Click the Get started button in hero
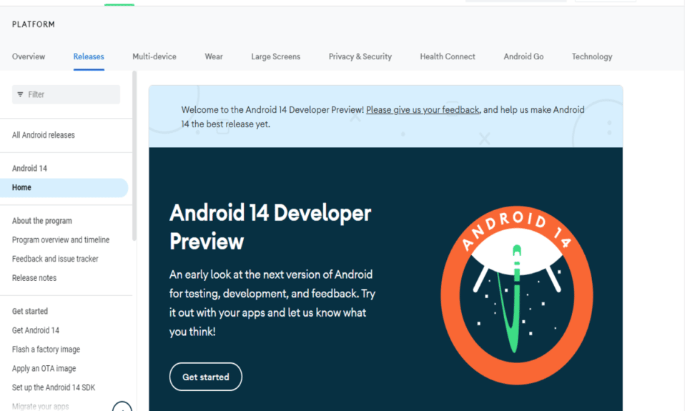The image size is (685, 411). click(206, 377)
